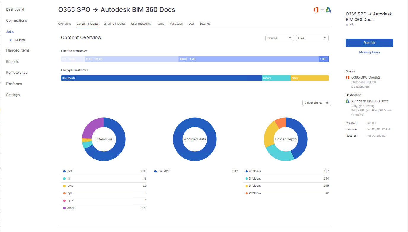Viewport: 408px width, 232px height.
Task: Select Jobs in the sidebar
Action: click(10, 32)
